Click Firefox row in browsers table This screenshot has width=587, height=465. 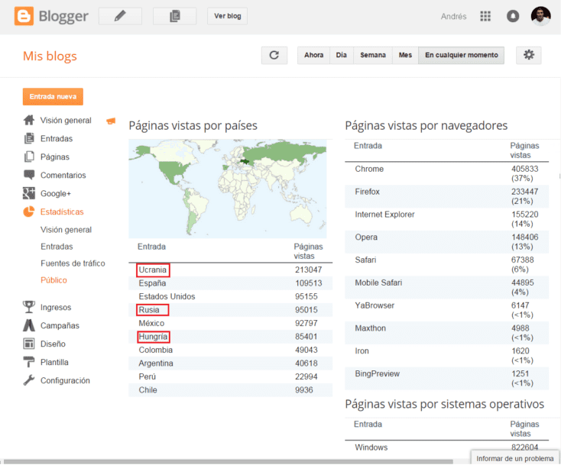447,196
